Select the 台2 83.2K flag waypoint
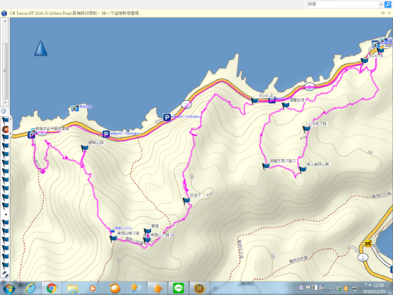The image size is (393, 295). (x=255, y=101)
